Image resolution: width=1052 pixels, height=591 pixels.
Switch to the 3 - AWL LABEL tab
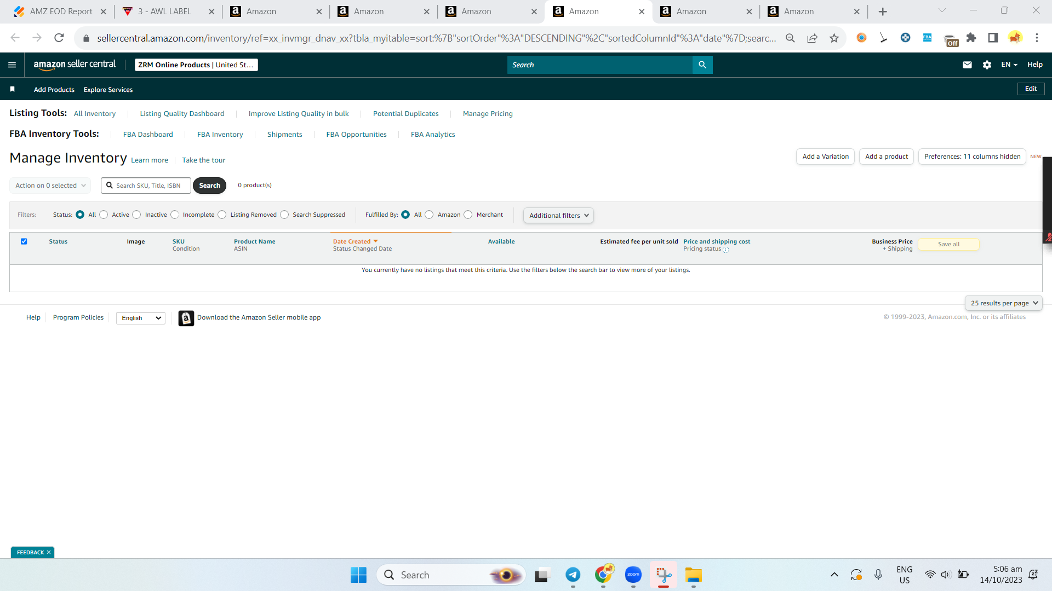point(168,11)
